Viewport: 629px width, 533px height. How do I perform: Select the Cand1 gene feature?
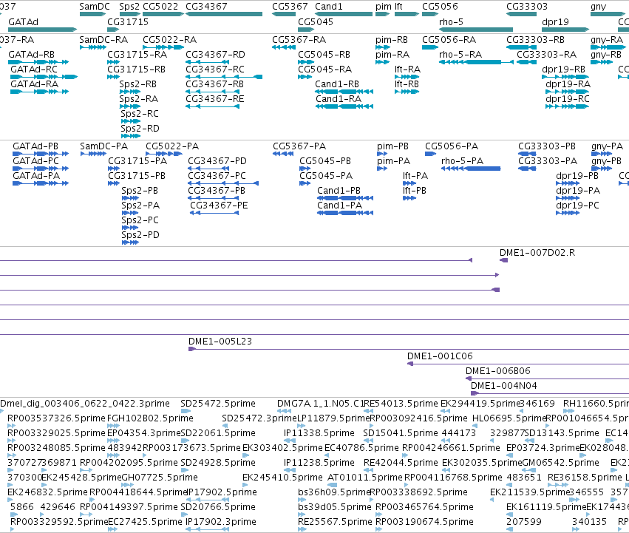click(344, 14)
